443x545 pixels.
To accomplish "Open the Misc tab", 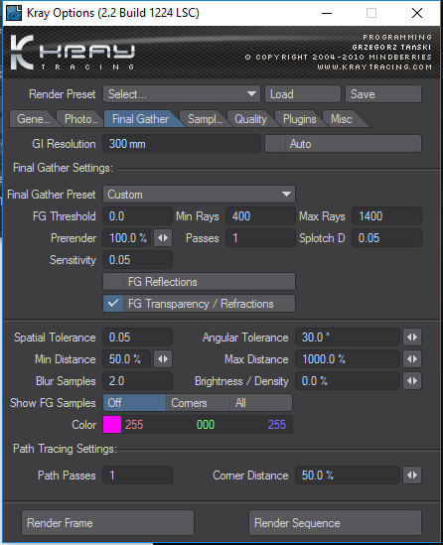I will (343, 119).
